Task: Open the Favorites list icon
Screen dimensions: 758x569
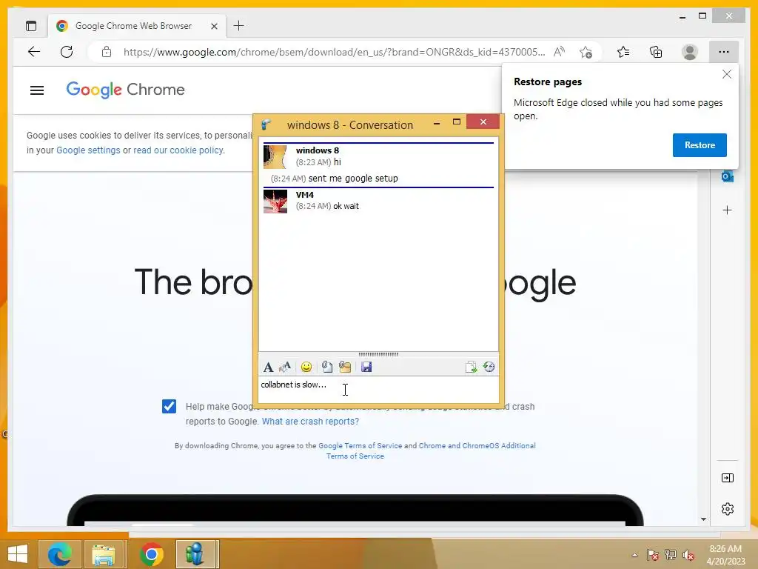Action: pos(623,52)
